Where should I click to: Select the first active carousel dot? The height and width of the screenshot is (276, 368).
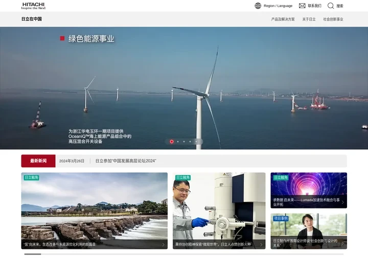point(172,142)
